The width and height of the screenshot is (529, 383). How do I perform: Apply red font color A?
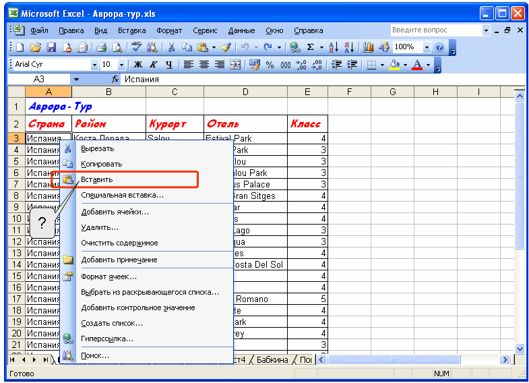tap(417, 65)
